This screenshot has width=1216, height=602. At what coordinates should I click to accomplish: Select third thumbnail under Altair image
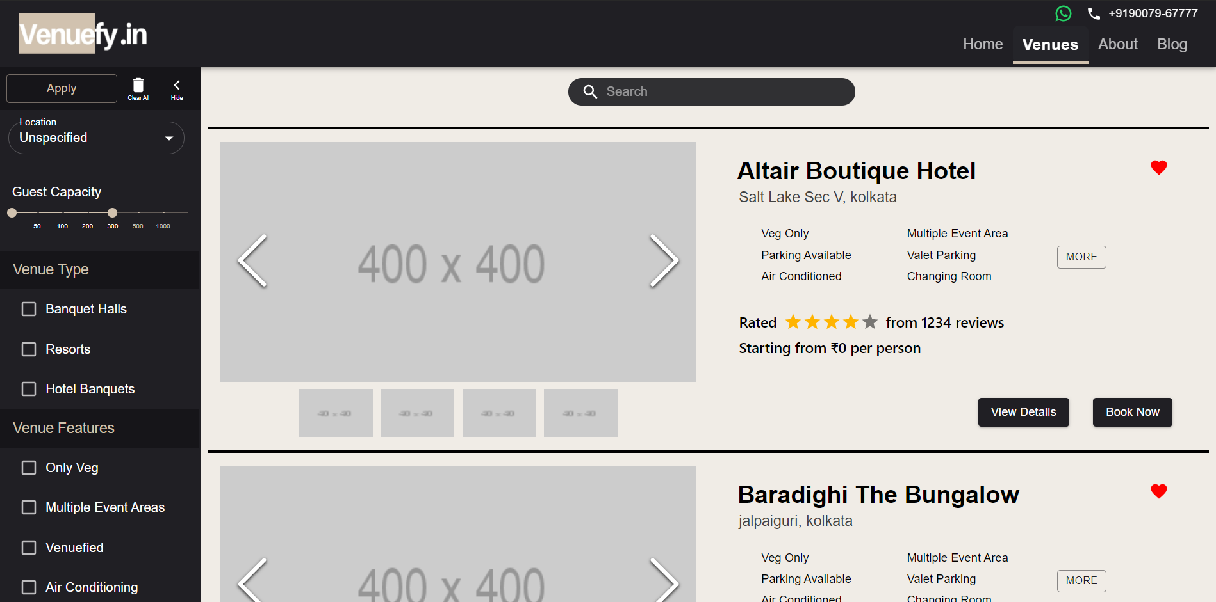(x=499, y=413)
